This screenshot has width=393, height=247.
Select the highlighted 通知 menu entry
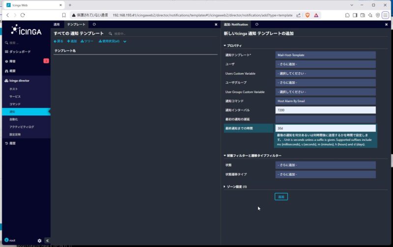point(26,112)
